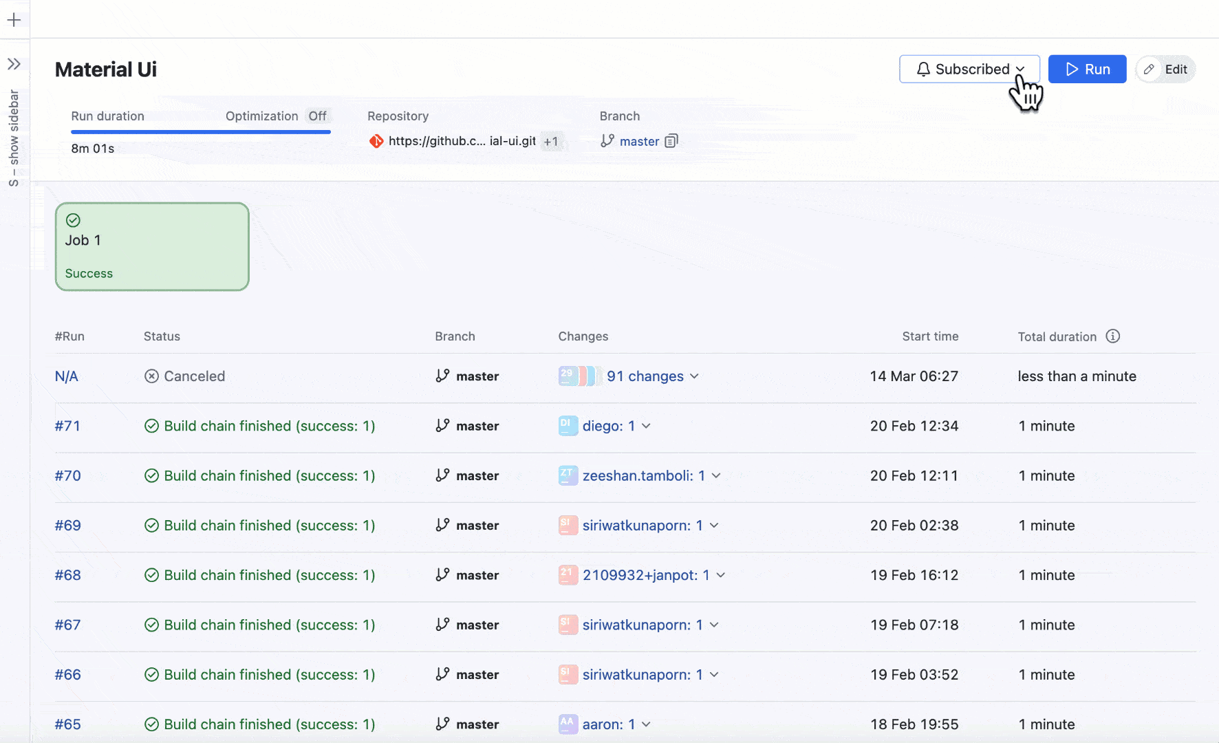Expand the 91 changes dropdown
The image size is (1219, 743).
pyautogui.click(x=695, y=376)
